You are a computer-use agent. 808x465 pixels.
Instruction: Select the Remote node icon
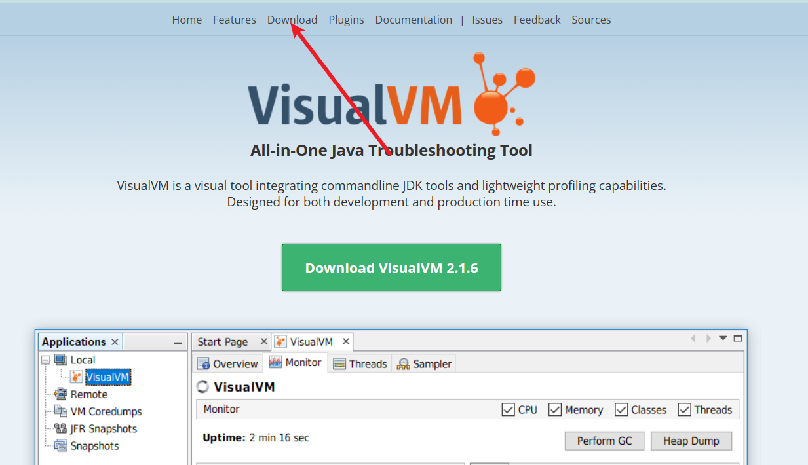click(x=62, y=394)
